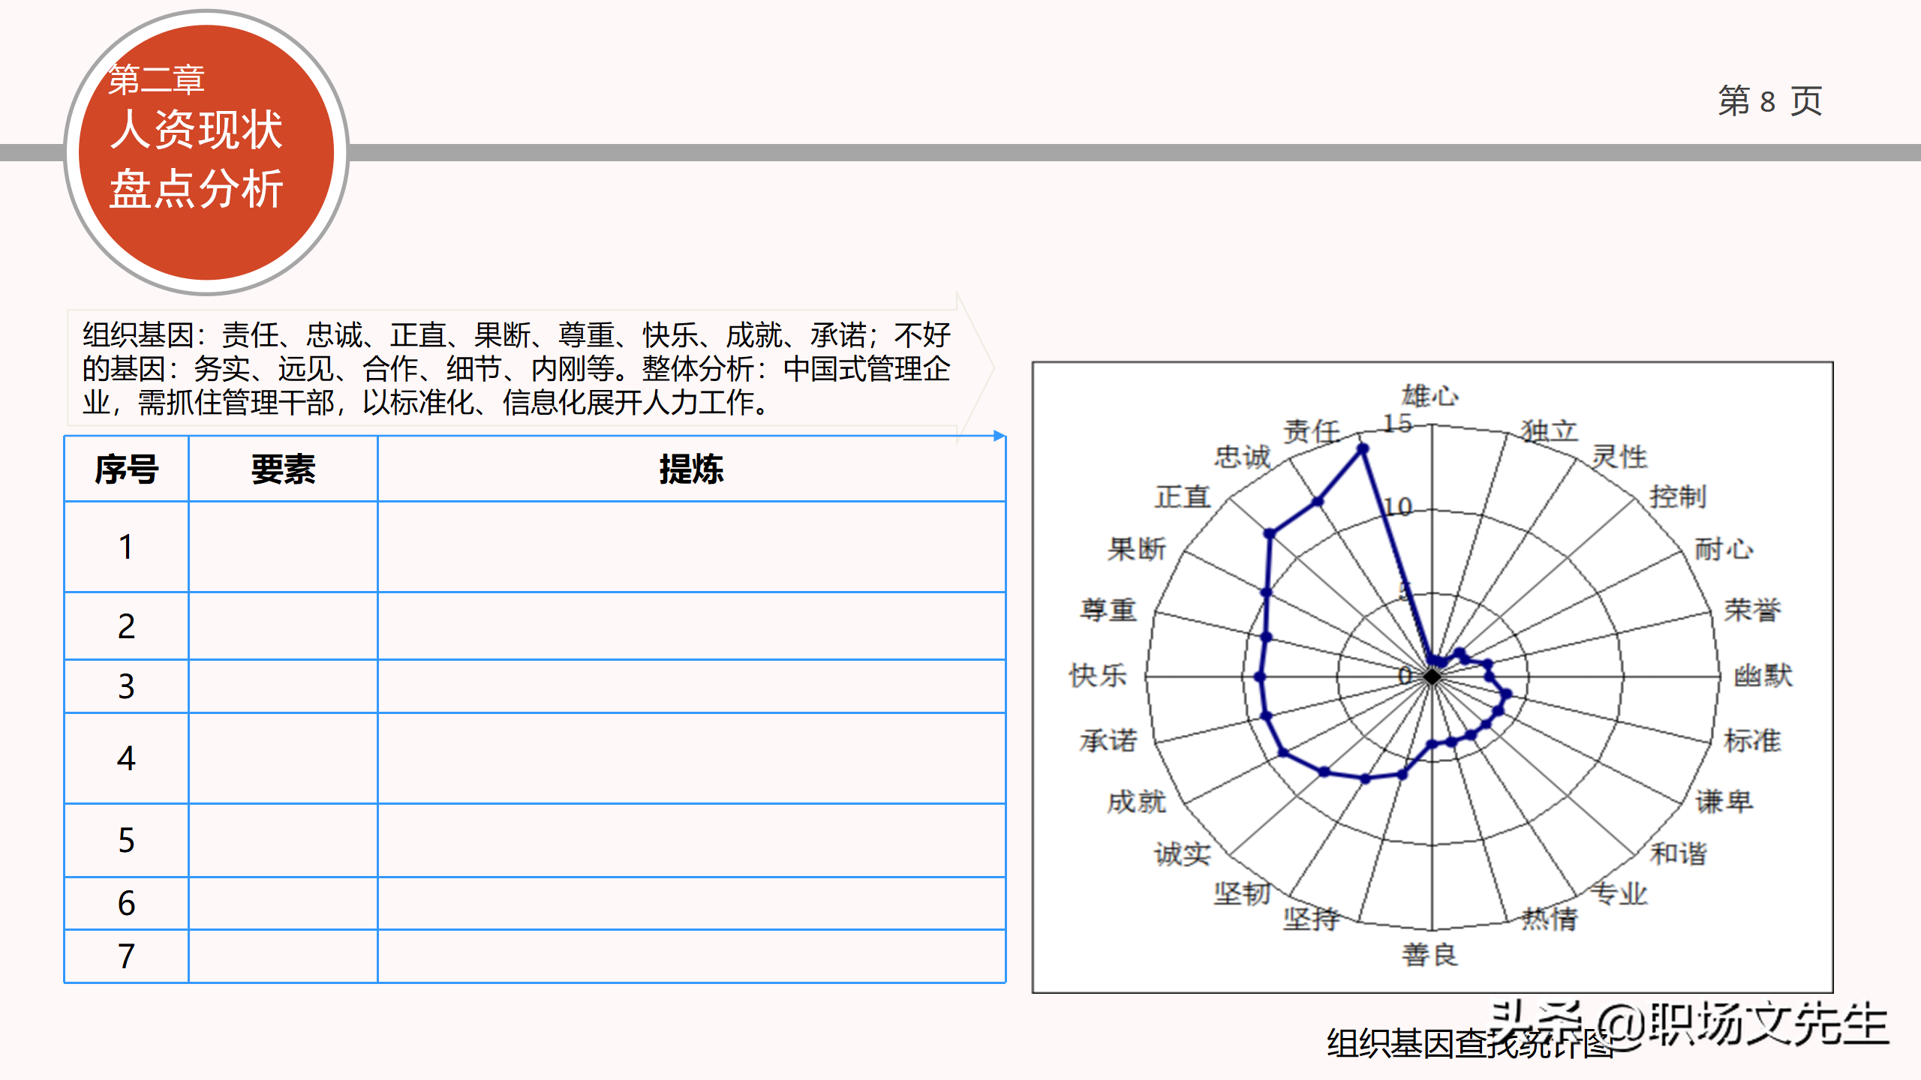Select the 提炼 cell in row 4
Image resolution: width=1921 pixels, height=1080 pixels.
(x=691, y=758)
